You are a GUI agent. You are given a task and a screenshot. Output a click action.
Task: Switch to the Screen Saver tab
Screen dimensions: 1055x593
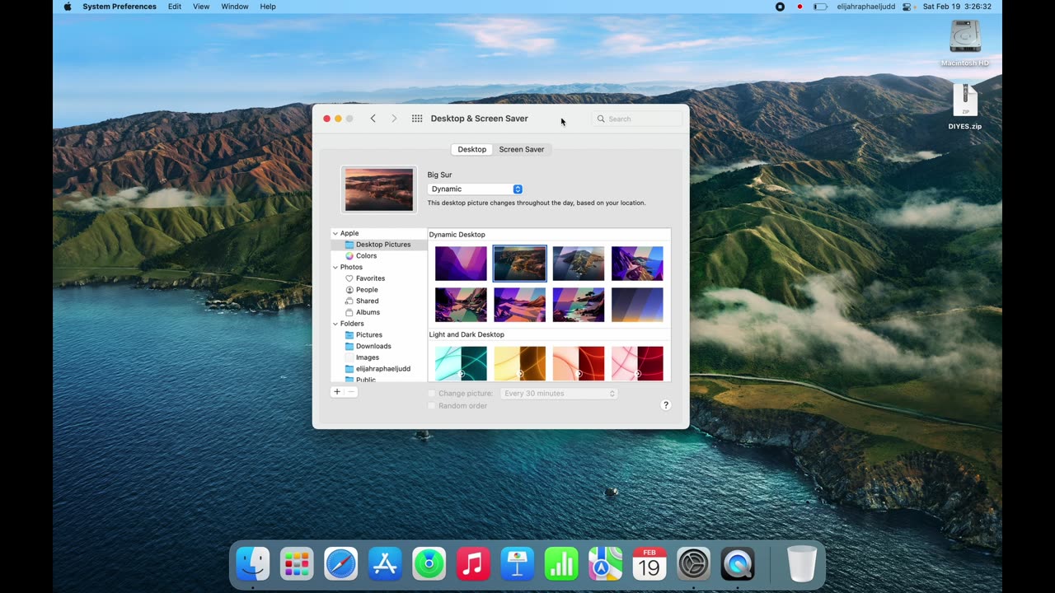pyautogui.click(x=521, y=149)
